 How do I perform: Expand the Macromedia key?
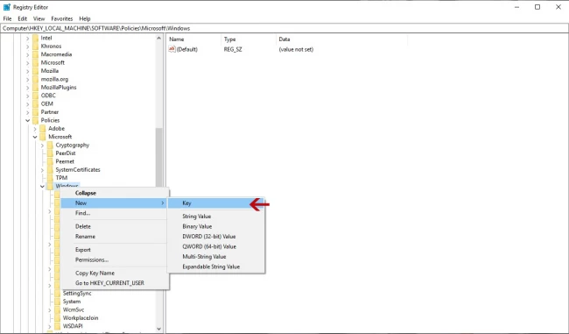28,54
